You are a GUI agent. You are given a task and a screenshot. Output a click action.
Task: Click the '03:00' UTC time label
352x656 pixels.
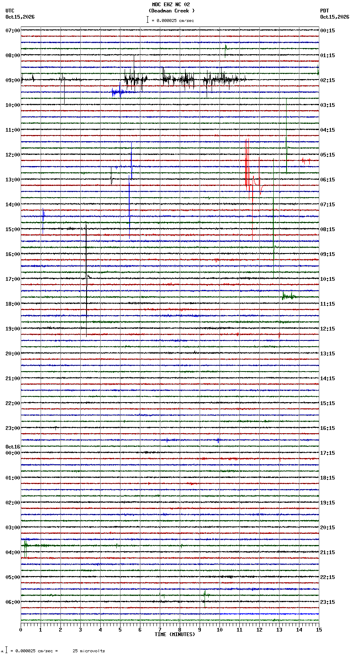13,528
